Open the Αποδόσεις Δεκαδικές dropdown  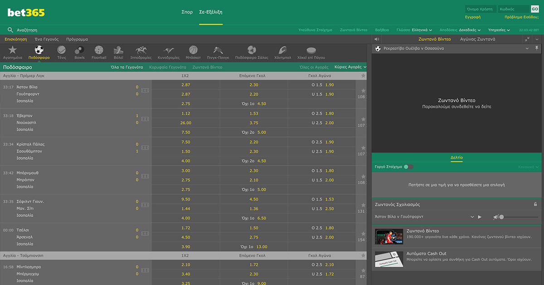click(x=460, y=30)
